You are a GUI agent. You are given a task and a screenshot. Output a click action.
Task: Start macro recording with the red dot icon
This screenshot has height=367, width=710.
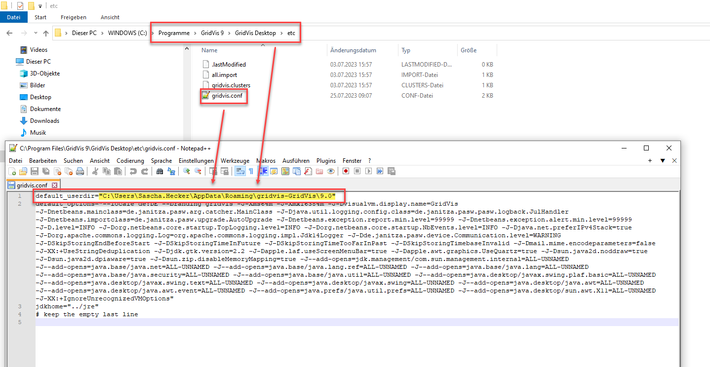pyautogui.click(x=346, y=171)
